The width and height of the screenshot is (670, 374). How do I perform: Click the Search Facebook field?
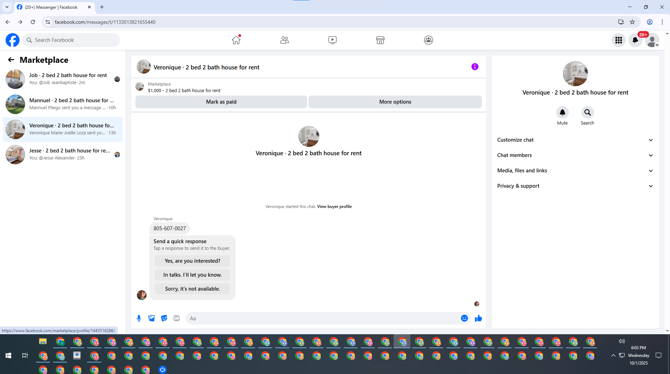point(71,40)
